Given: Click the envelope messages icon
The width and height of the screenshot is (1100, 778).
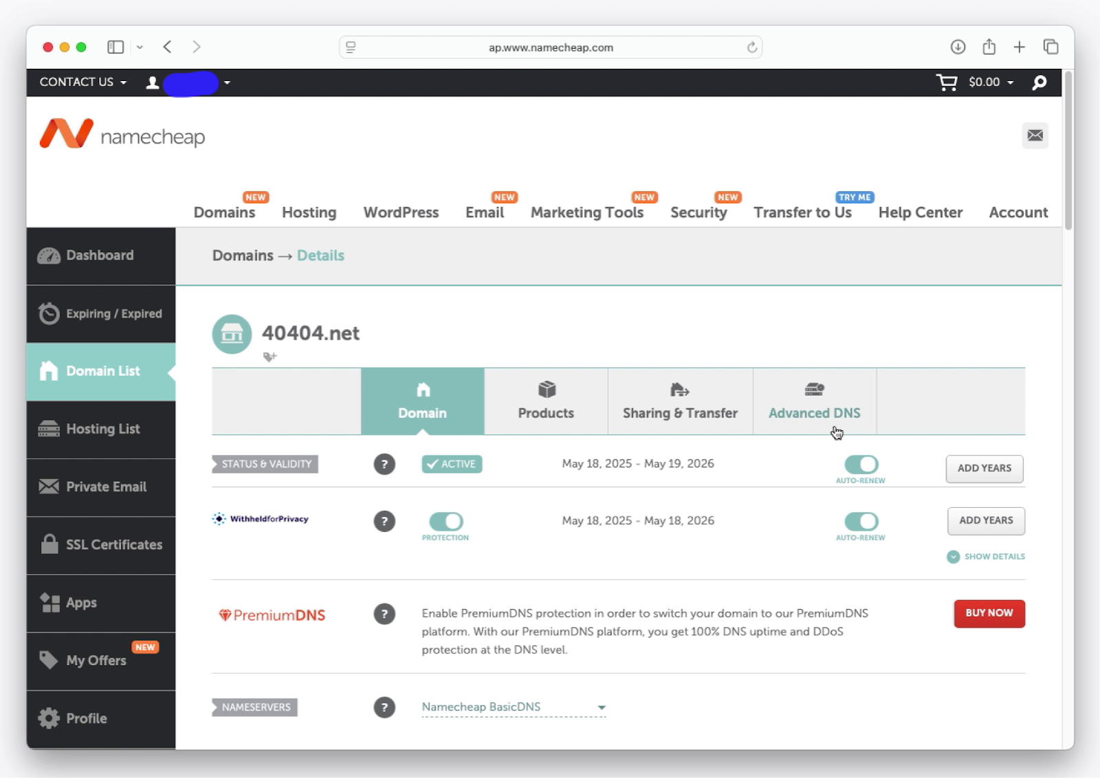Looking at the screenshot, I should click(x=1035, y=135).
